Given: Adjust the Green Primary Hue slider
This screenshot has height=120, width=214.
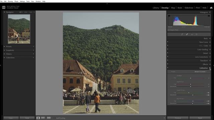Looking at the screenshot, I should [x=191, y=93].
